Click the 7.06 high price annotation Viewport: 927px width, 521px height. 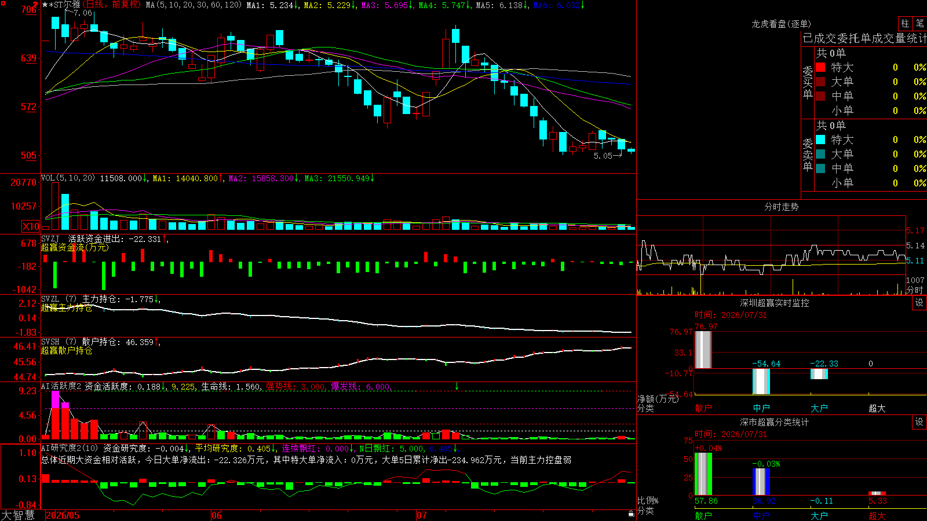tap(83, 13)
